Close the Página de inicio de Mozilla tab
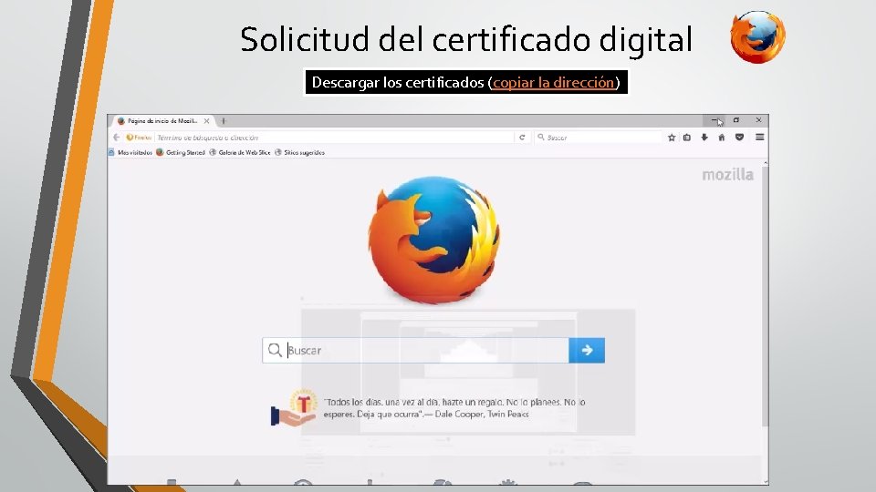 [207, 120]
